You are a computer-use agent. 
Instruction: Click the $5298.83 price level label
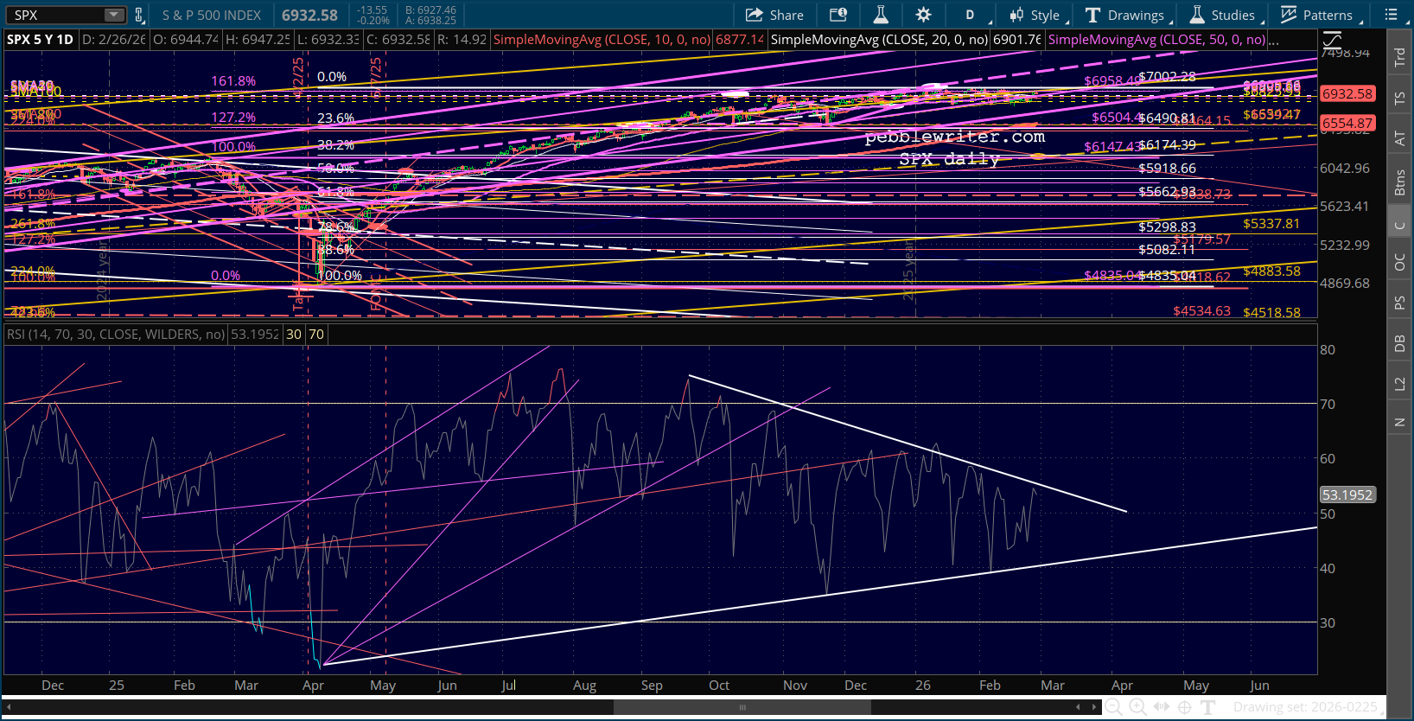pos(1167,227)
